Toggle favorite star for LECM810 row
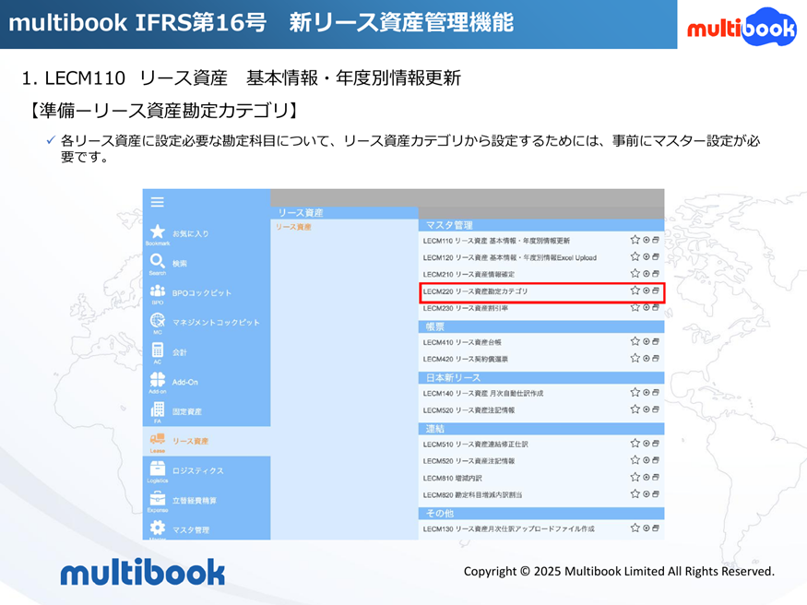Image resolution: width=807 pixels, height=605 pixels. click(635, 478)
